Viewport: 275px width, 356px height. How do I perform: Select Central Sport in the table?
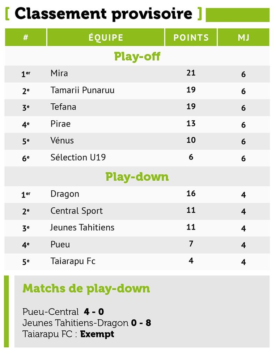(x=77, y=211)
